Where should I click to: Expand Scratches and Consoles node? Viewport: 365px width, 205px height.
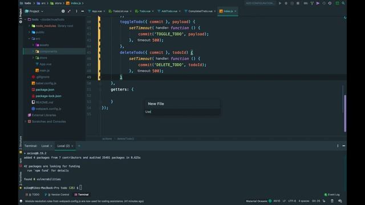pyautogui.click(x=25, y=121)
